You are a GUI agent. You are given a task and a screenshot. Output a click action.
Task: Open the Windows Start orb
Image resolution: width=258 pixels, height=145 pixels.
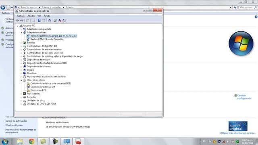point(5,141)
